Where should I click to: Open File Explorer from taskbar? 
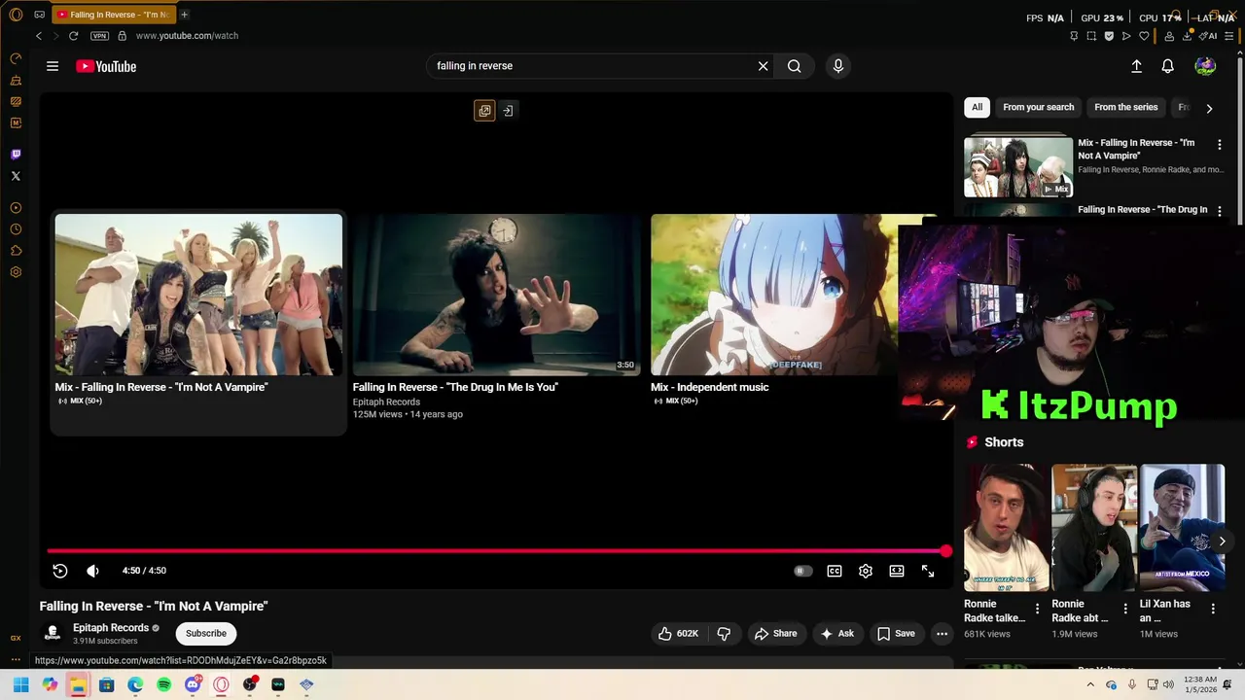[x=78, y=684]
